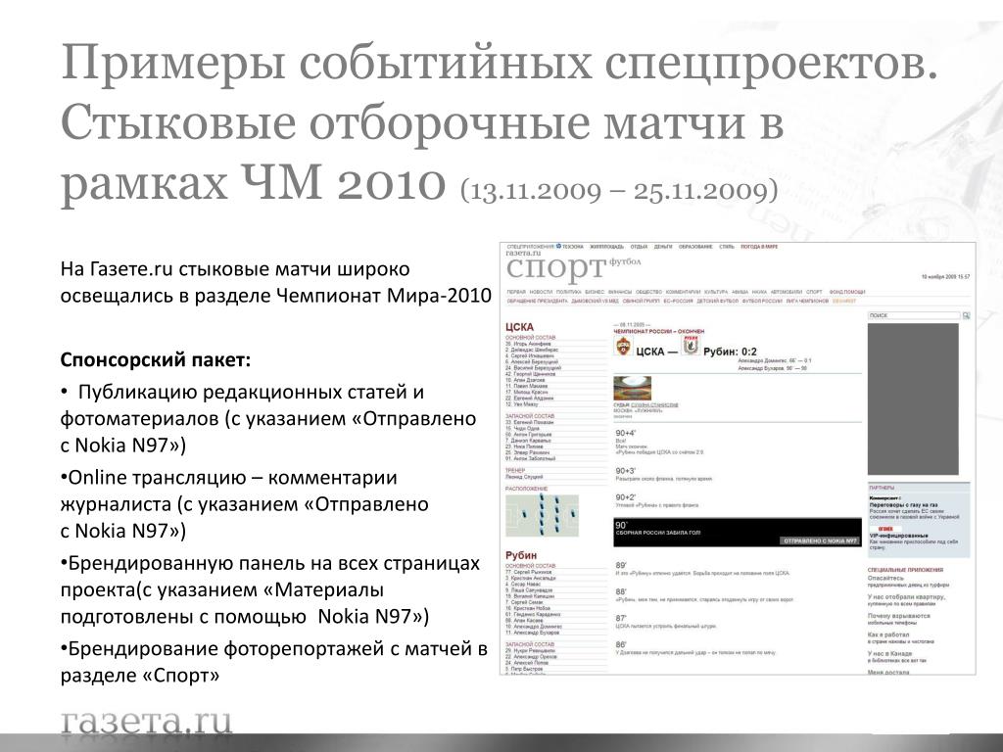Screen dimensions: 1003x752
Task: Click the Переговоры с газу на газ headline
Action: click(903, 504)
